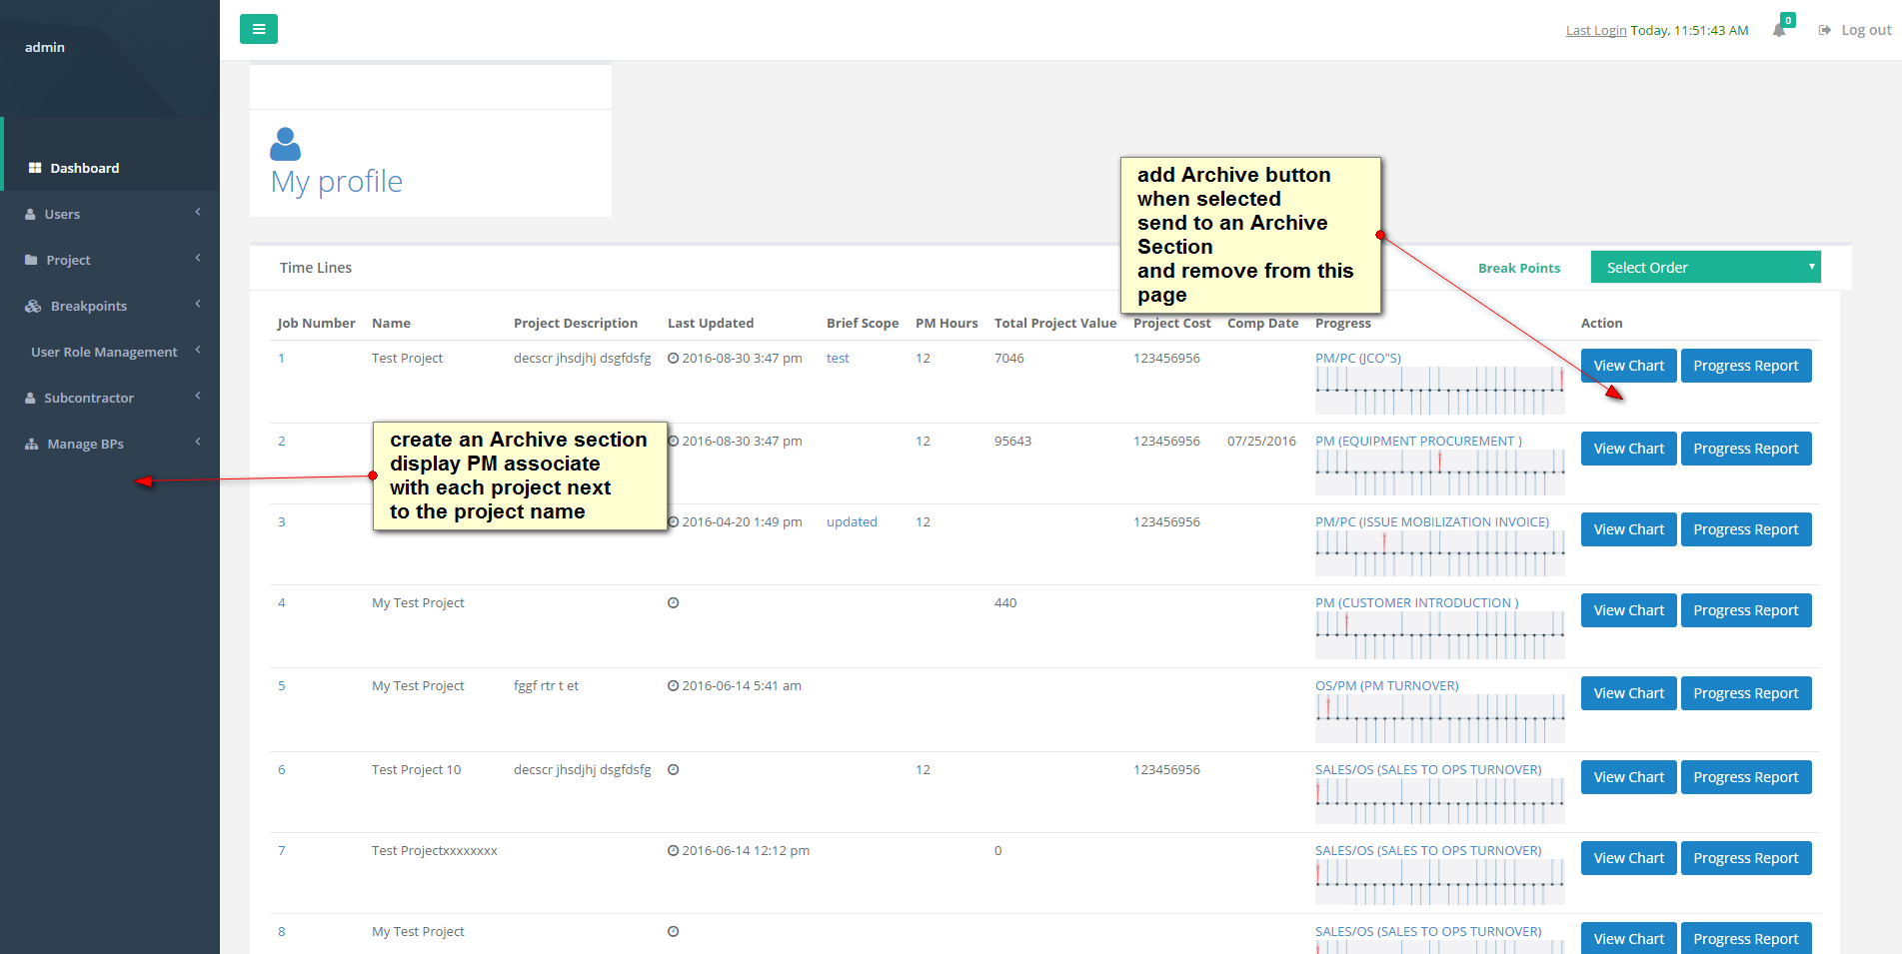Open the Select Order dropdown
The image size is (1902, 954).
pos(1705,267)
